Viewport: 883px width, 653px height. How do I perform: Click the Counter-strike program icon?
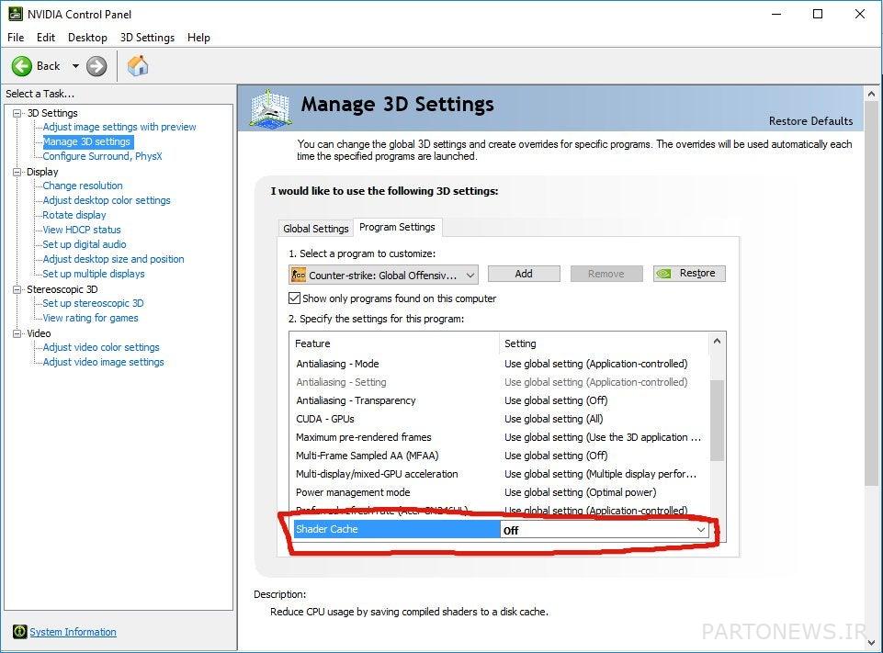pos(299,275)
